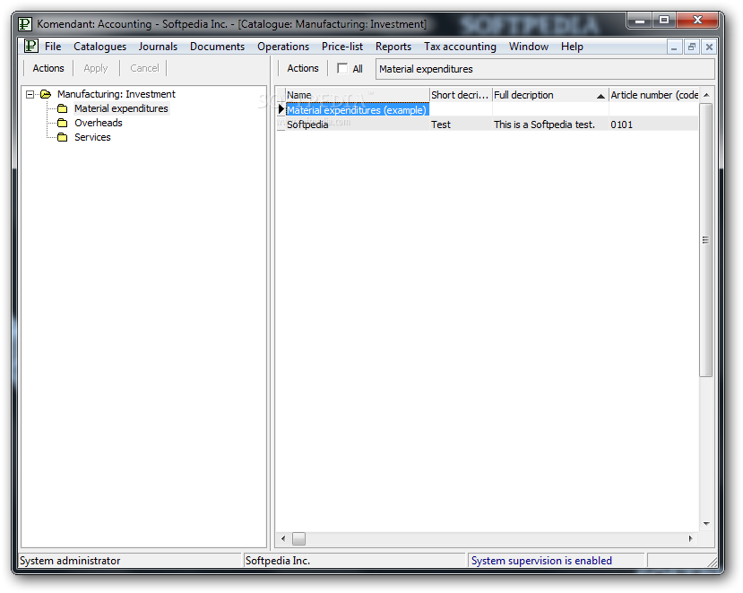Toggle the All checkbox

(342, 68)
